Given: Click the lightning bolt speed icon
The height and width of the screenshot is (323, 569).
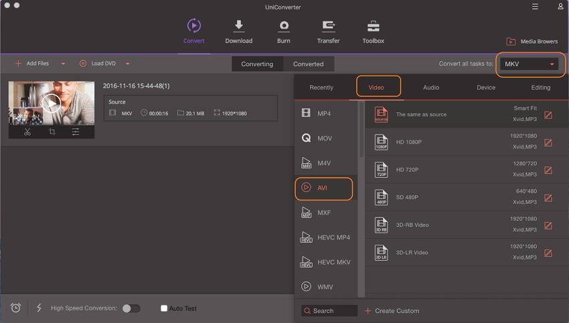Looking at the screenshot, I should tap(39, 308).
